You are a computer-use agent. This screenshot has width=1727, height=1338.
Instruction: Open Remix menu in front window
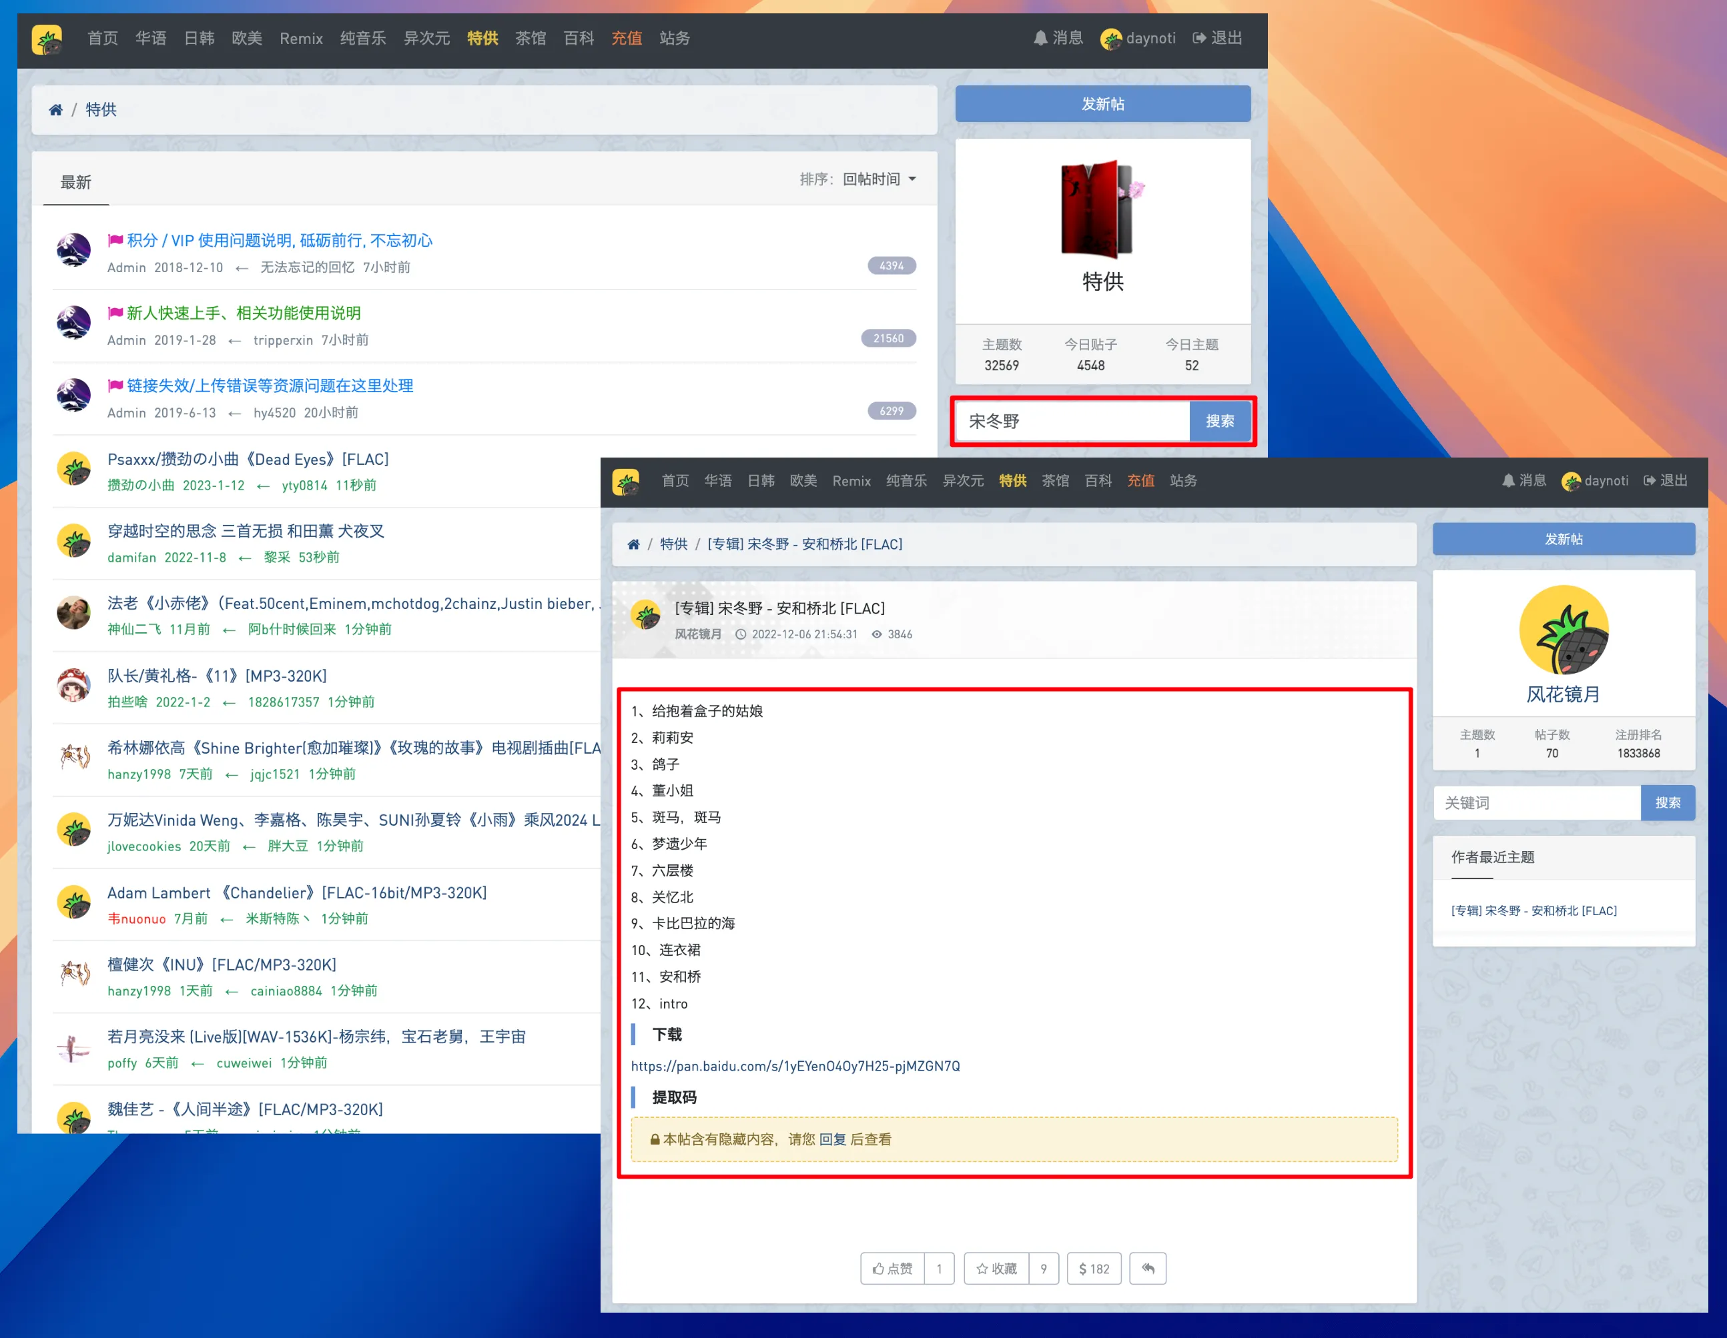(x=851, y=480)
